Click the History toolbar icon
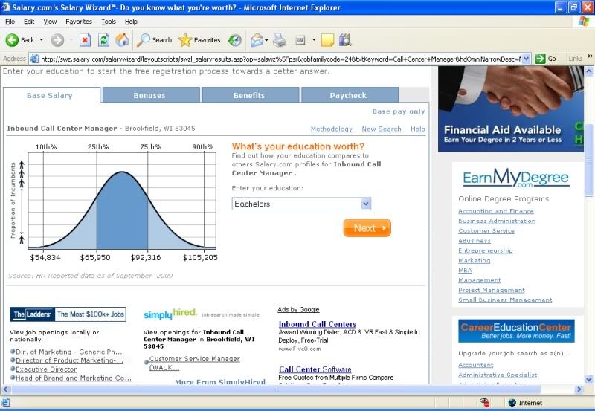This screenshot has width=595, height=411. 234,40
